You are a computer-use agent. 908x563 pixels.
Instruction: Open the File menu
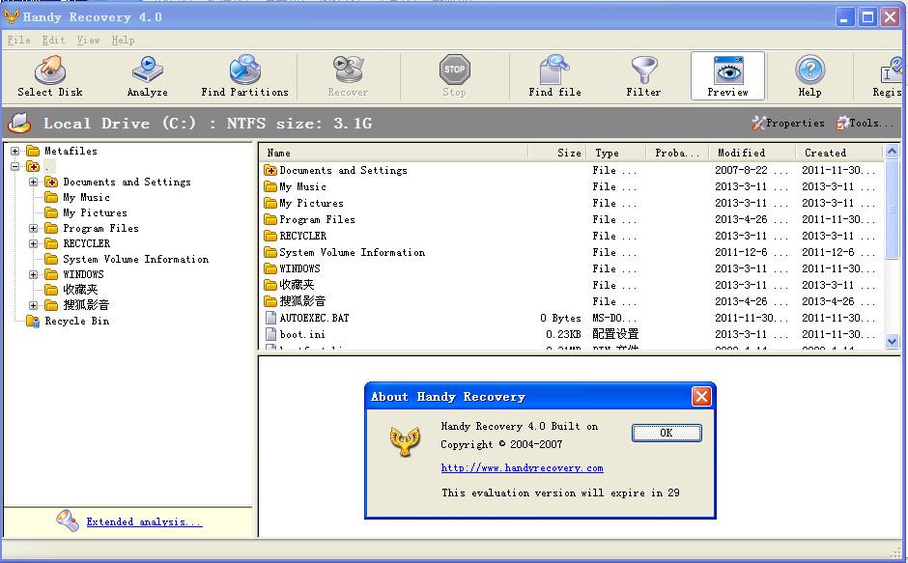tap(18, 40)
